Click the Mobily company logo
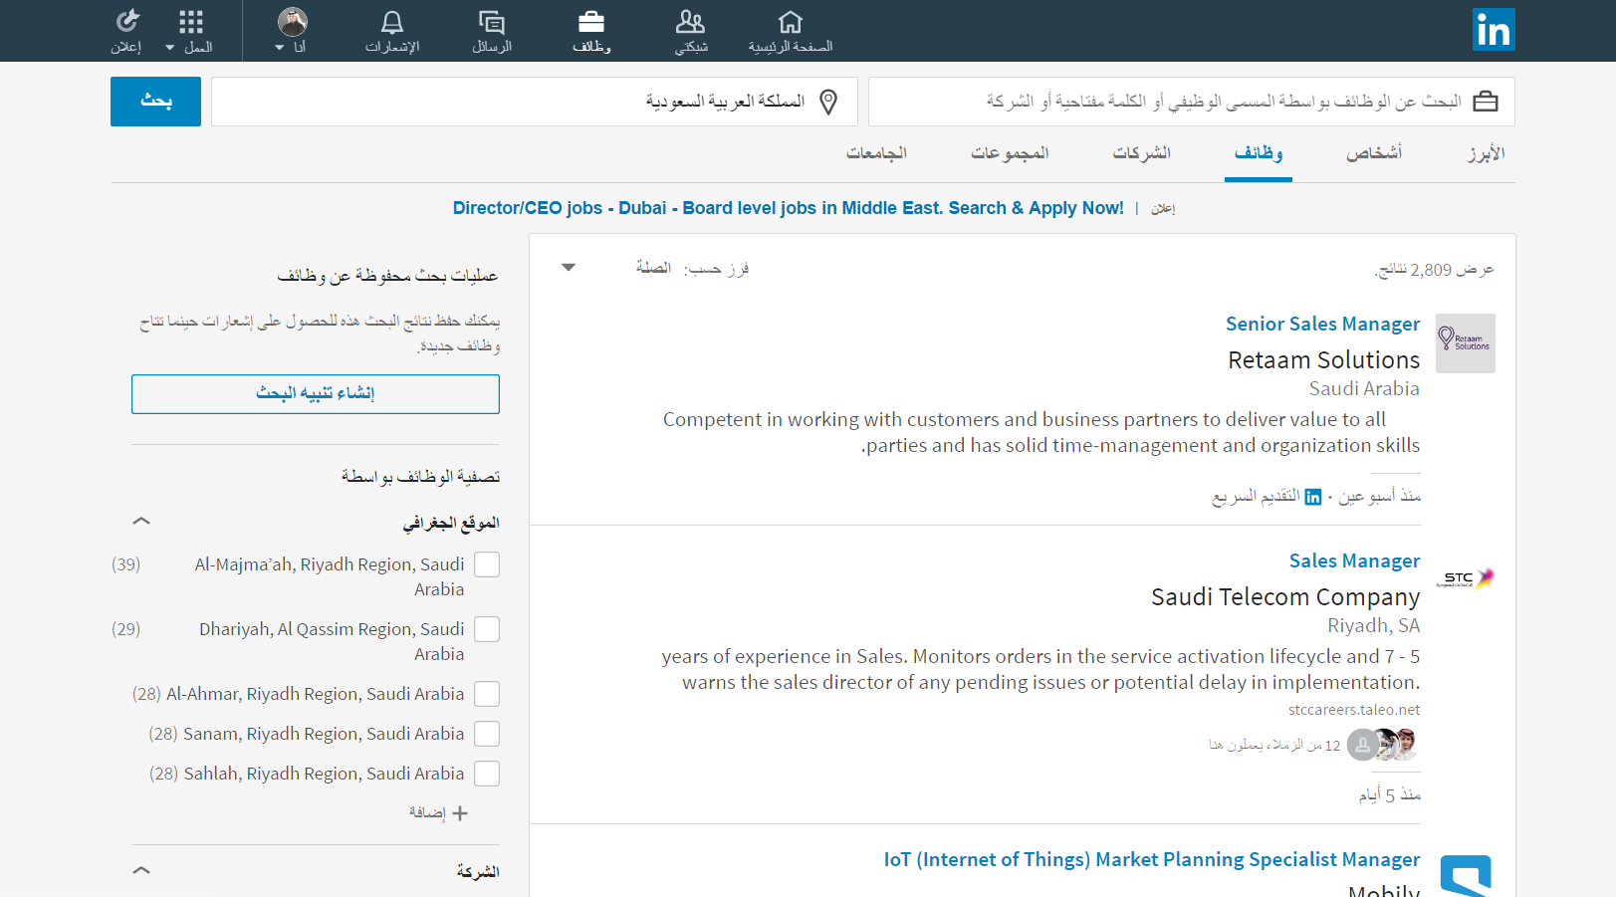The image size is (1616, 897). point(1466,876)
